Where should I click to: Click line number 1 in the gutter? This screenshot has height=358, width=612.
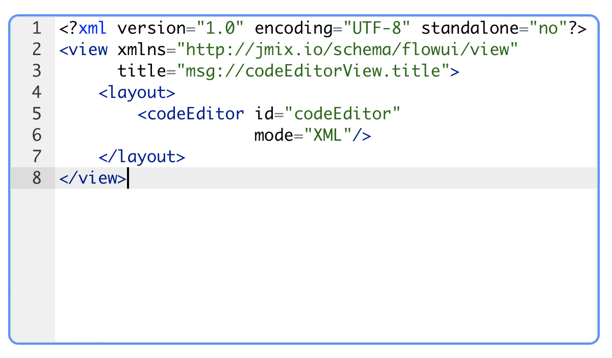coord(36,28)
